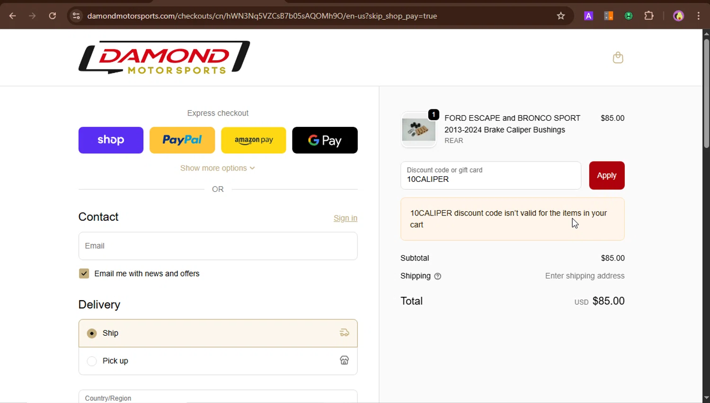Open the site information icon in the address bar
The width and height of the screenshot is (710, 403).
76,16
